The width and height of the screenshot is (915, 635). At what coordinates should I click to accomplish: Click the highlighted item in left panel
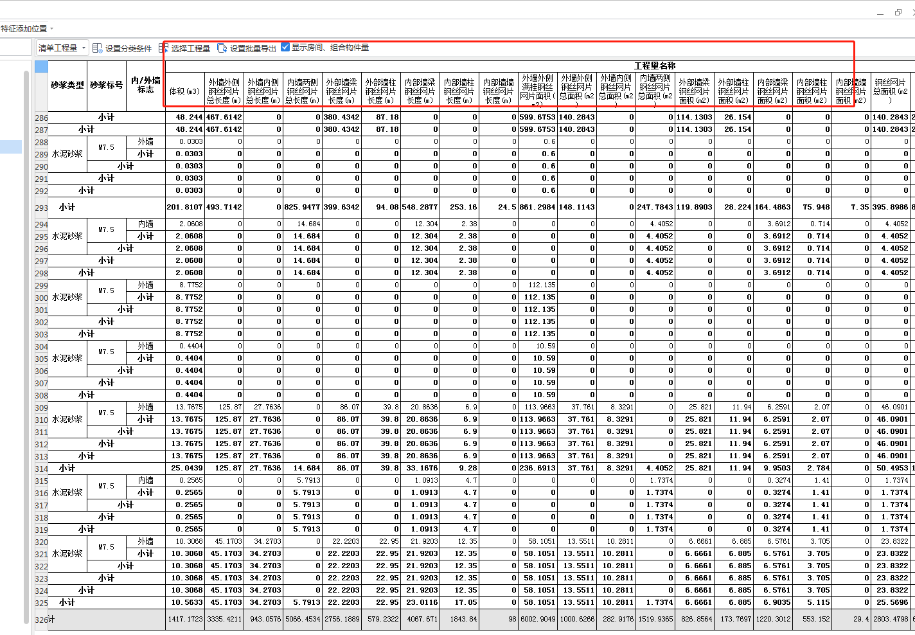pos(11,147)
